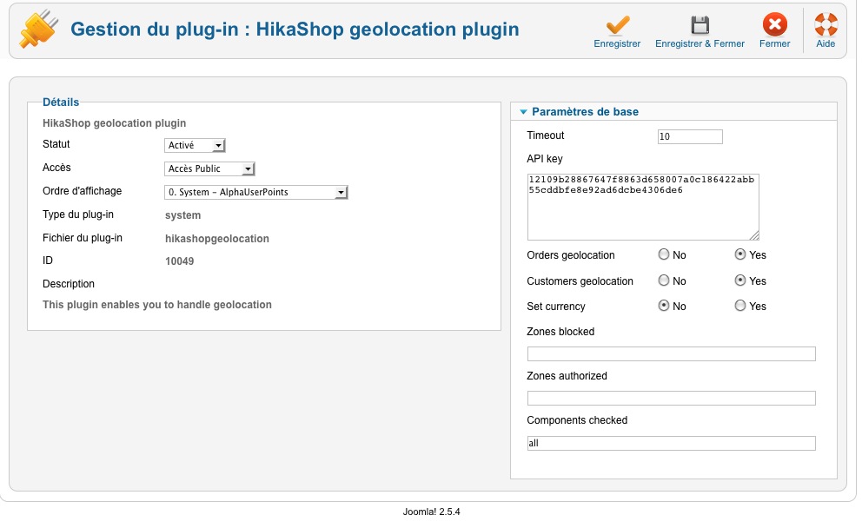Click the plugin ID value 10049

(x=180, y=261)
